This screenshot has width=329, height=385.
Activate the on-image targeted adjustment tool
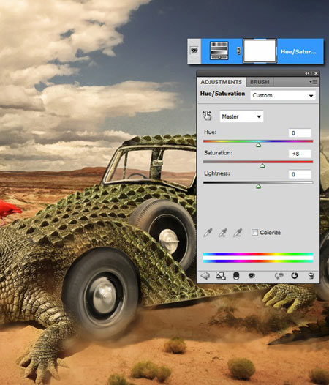click(208, 116)
